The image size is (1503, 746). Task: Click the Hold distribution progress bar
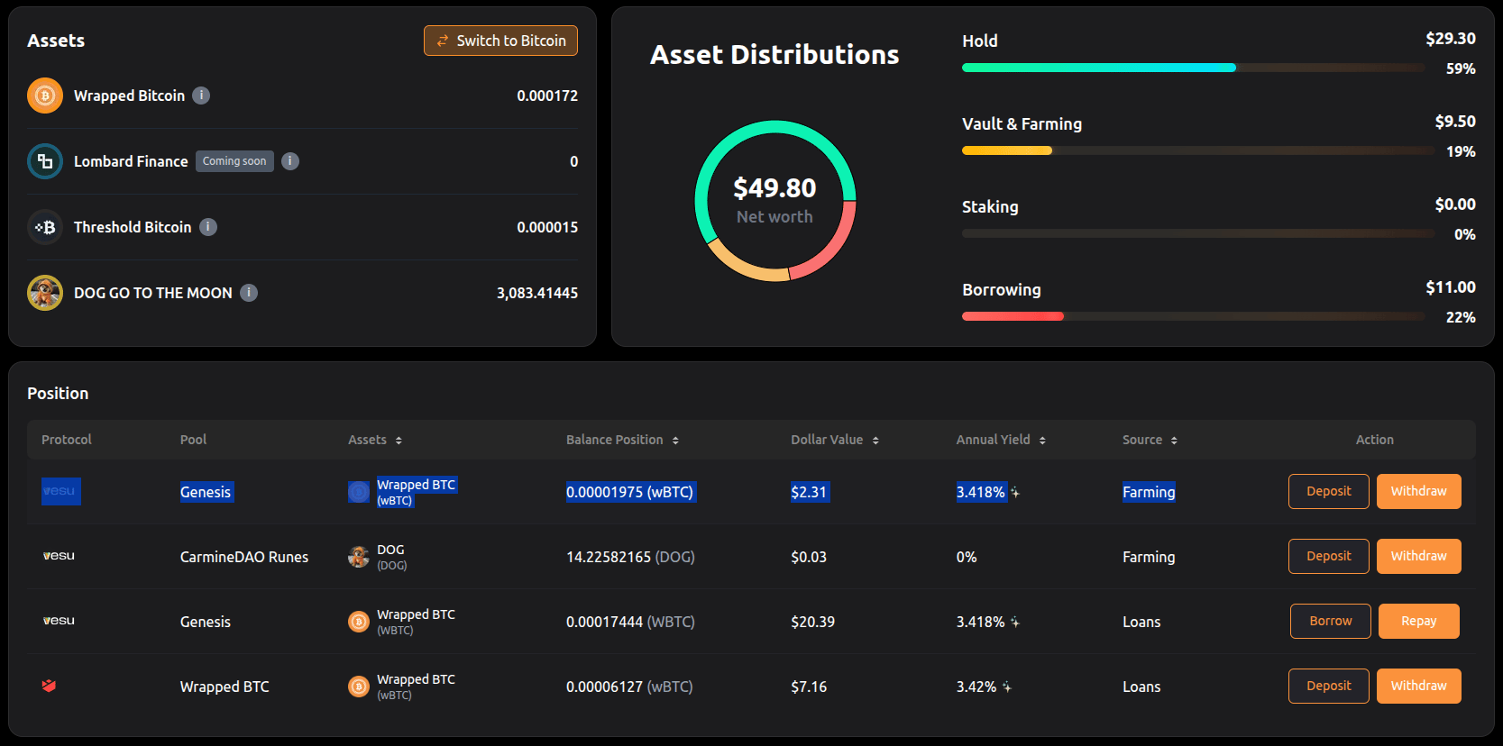click(x=1194, y=68)
